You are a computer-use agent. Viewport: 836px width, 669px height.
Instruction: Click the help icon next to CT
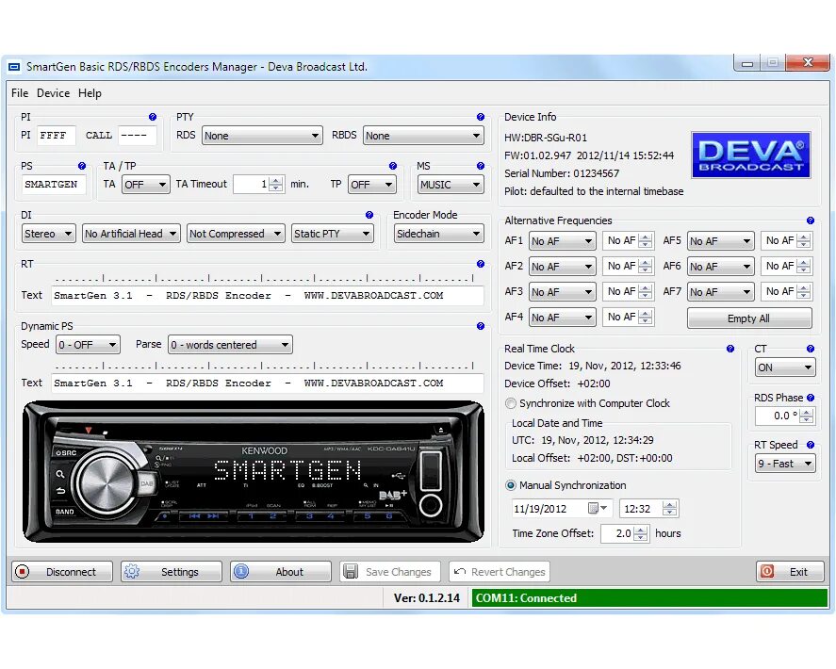(x=811, y=349)
